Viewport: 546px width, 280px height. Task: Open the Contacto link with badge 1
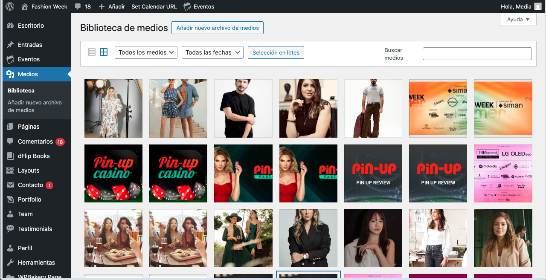coord(36,185)
